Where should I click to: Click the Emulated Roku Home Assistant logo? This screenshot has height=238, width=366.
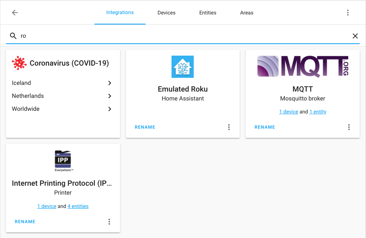click(x=183, y=67)
